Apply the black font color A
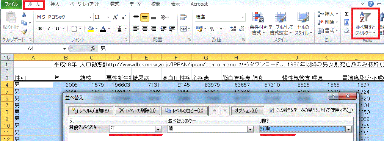The image size is (384, 141). pyautogui.click(x=103, y=29)
